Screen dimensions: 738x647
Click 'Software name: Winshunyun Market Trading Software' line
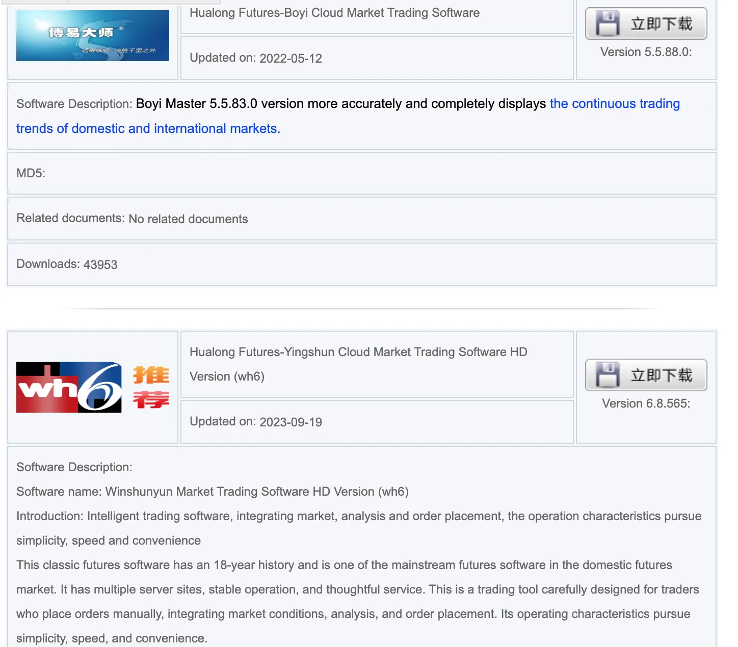point(213,492)
